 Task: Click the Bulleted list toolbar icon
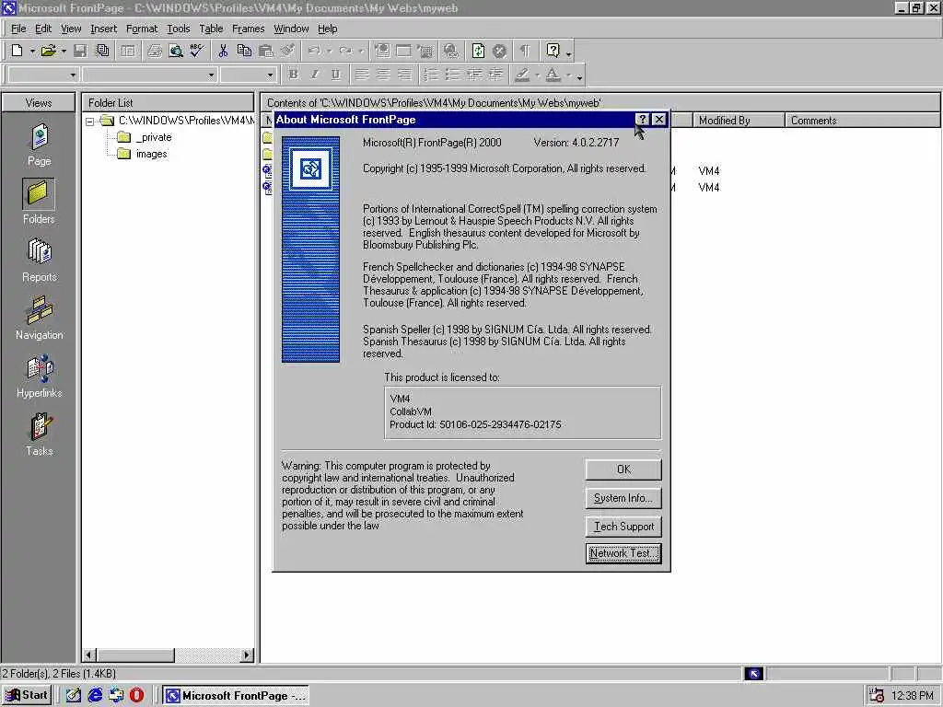[452, 75]
